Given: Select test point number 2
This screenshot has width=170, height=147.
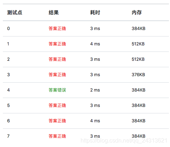Looking at the screenshot, I should (x=9, y=59).
